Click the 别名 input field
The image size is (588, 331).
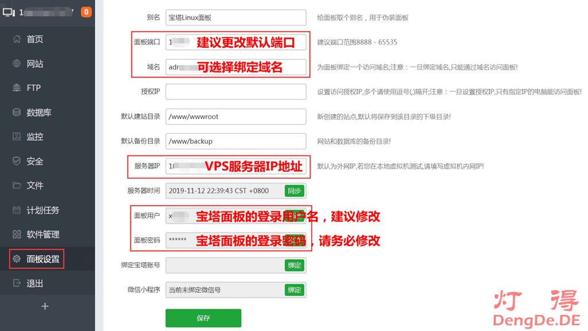tap(235, 18)
